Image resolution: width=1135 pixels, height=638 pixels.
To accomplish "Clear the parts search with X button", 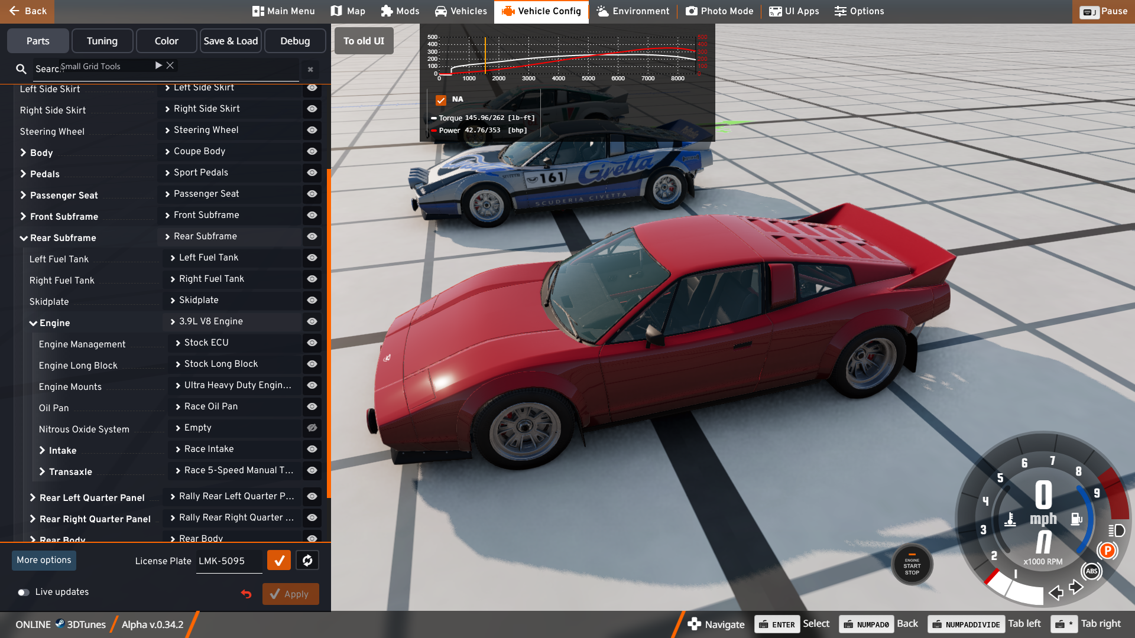I will coord(310,70).
